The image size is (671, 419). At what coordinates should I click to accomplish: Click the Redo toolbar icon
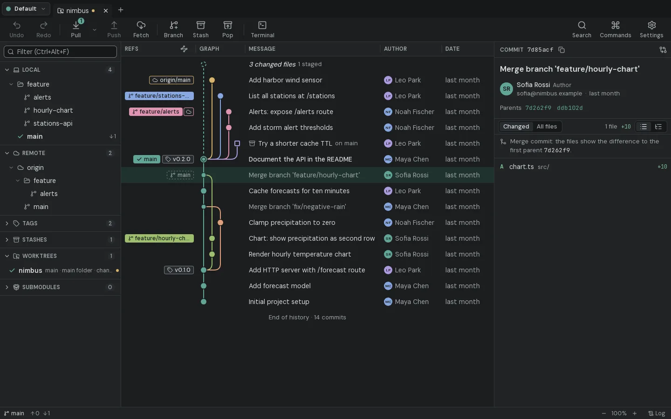click(44, 29)
